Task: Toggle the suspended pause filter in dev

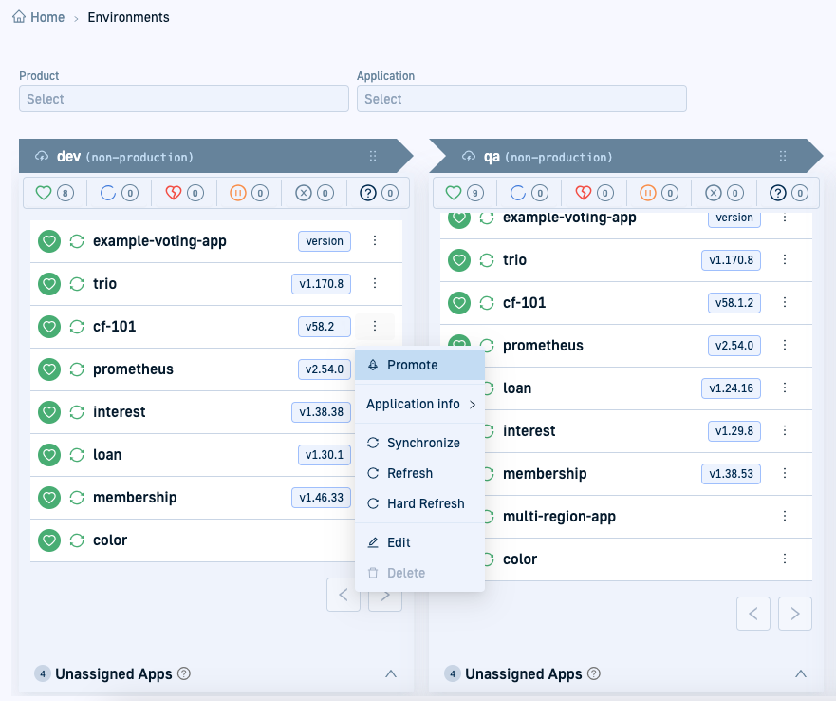Action: (x=249, y=193)
